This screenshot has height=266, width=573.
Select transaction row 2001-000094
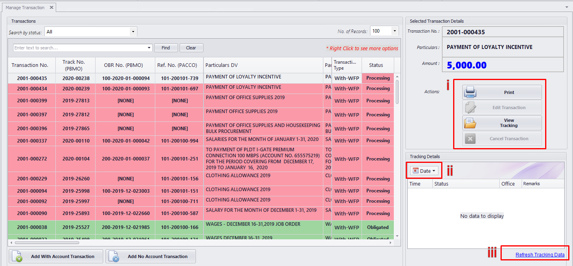pos(201,191)
